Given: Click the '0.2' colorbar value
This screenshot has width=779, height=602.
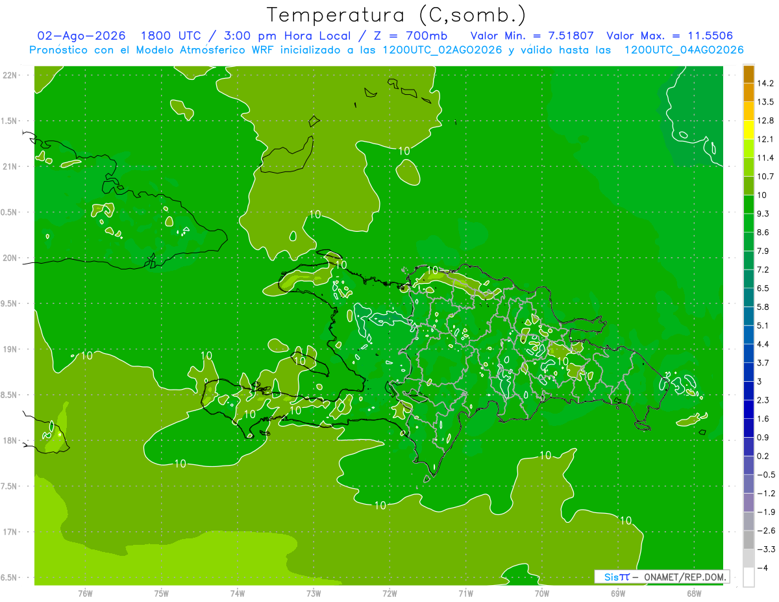Looking at the screenshot, I should pos(763,456).
